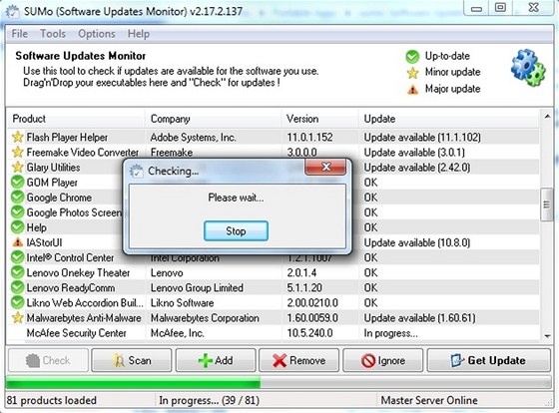Click the green check icon for Lenovo Onekey Theater
The image size is (559, 413).
click(x=18, y=272)
